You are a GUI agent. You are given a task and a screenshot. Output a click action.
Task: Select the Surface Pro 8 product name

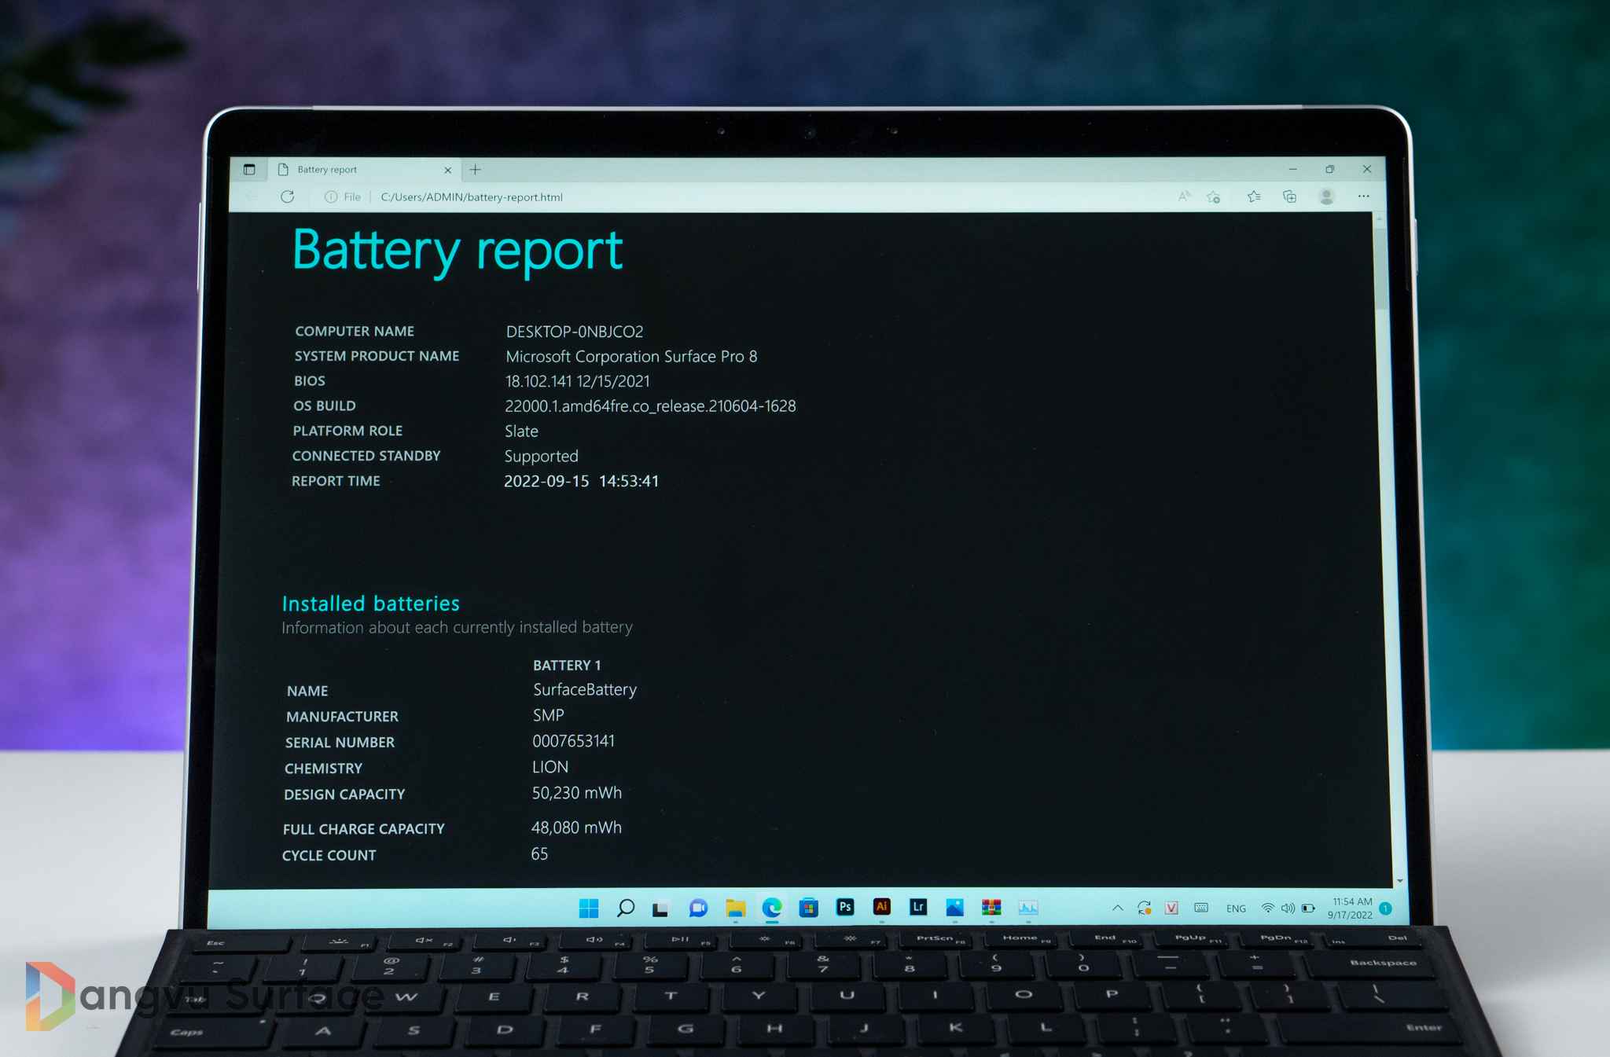click(631, 357)
